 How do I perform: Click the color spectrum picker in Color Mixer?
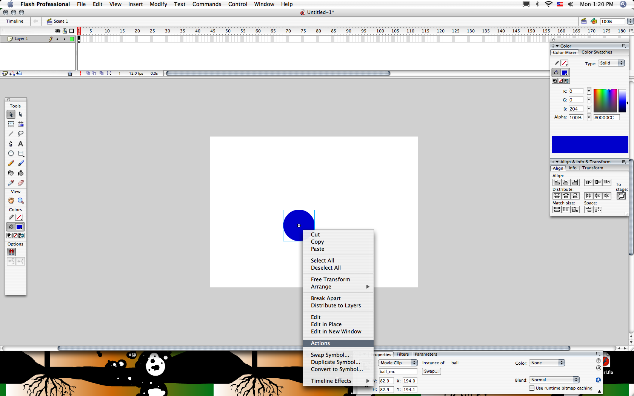point(605,101)
